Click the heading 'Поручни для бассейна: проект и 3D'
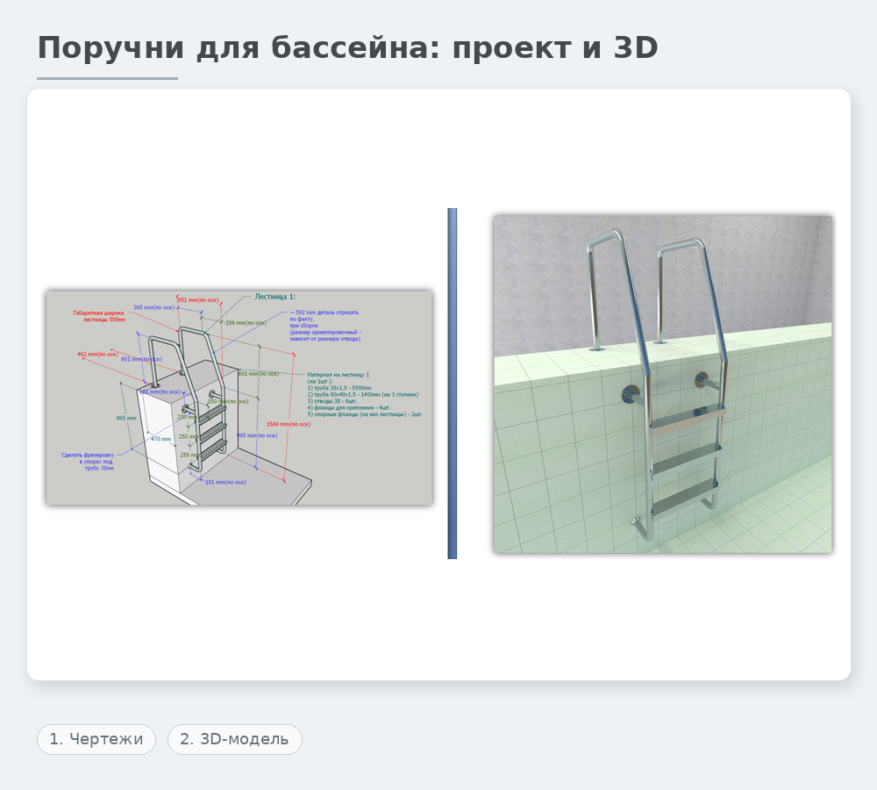Viewport: 877px width, 790px height. click(347, 47)
